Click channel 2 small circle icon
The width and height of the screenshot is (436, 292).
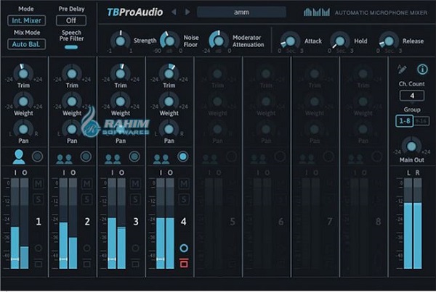(x=86, y=249)
